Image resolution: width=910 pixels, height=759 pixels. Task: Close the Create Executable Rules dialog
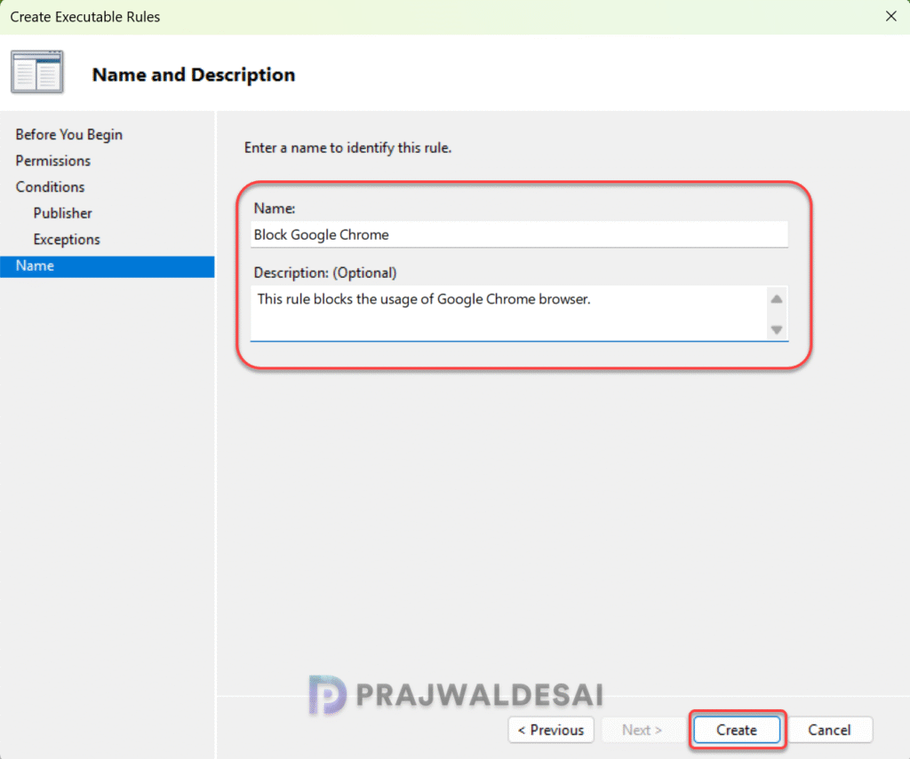point(890,16)
